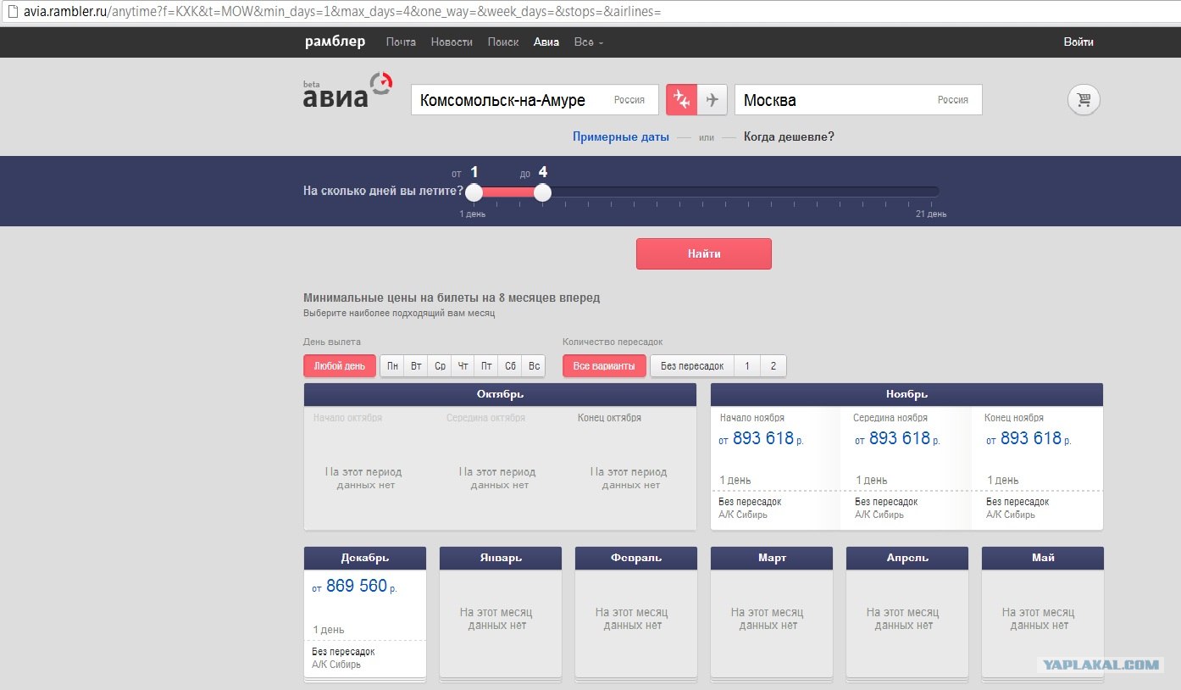Click the Rambler Avia logo
The image size is (1181, 690).
[347, 92]
